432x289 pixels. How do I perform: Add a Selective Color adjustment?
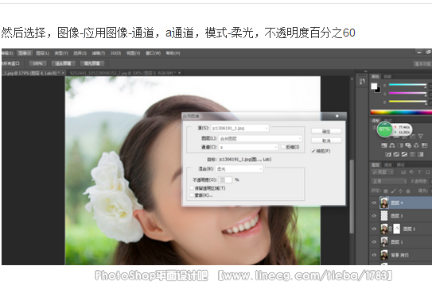[x=412, y=155]
